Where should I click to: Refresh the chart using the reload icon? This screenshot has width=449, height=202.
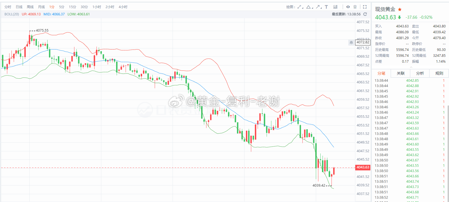[365, 14]
